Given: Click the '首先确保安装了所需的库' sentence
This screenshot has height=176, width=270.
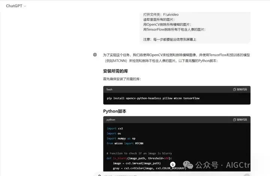Looking at the screenshot, I should [122, 79].
